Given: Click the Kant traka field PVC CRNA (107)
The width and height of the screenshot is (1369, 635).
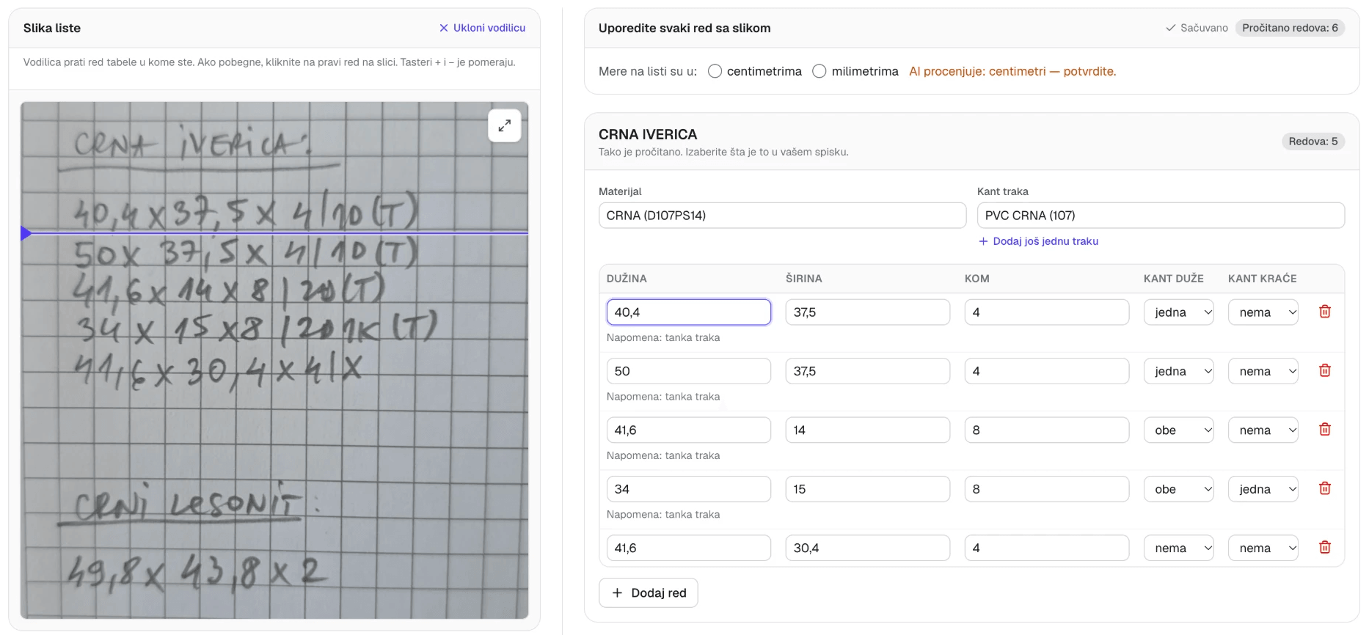Looking at the screenshot, I should (x=1161, y=216).
